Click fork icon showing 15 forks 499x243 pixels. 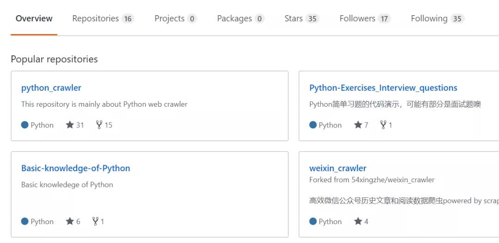(x=99, y=125)
